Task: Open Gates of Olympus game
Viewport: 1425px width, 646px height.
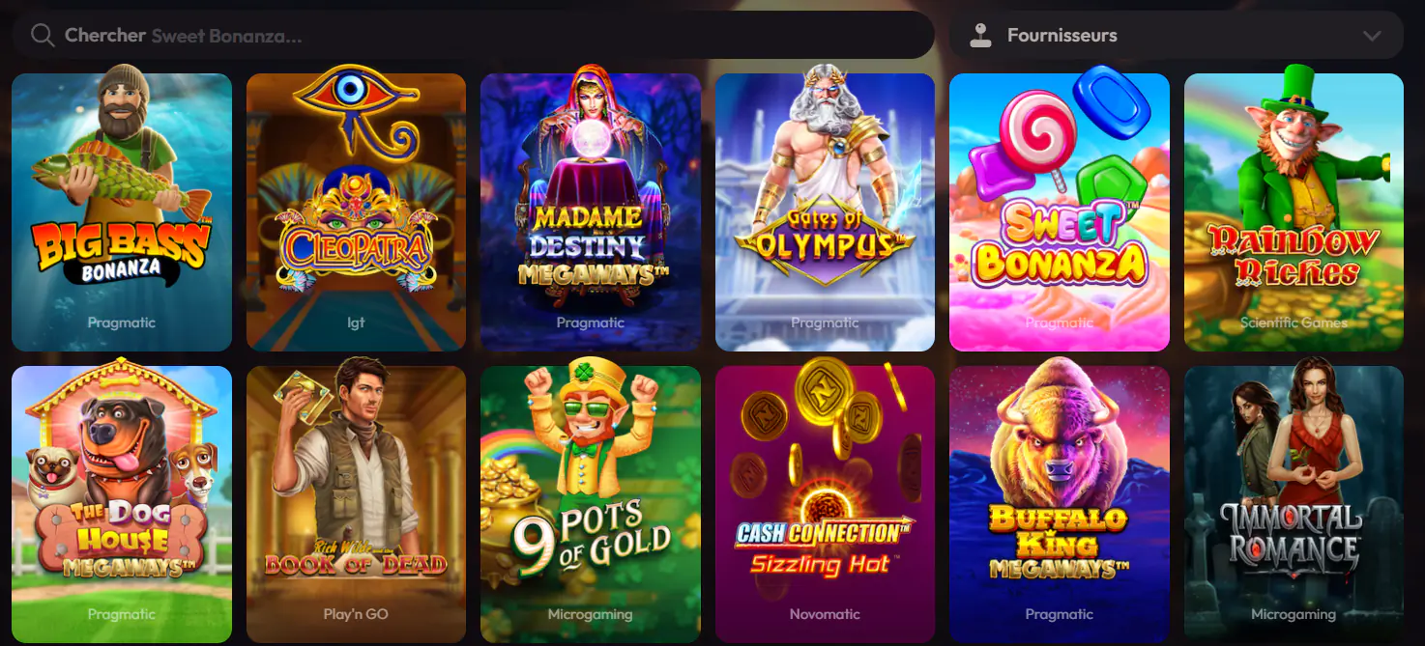Action: coord(825,212)
